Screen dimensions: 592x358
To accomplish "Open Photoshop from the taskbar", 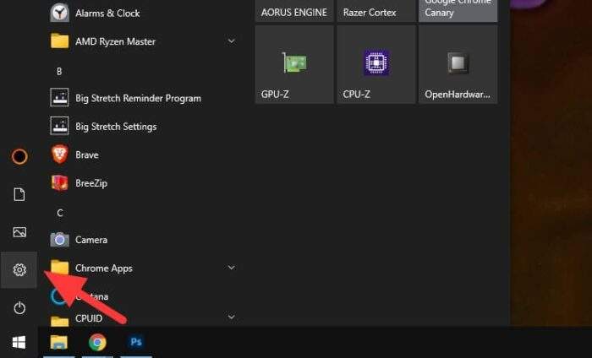I will tap(136, 342).
